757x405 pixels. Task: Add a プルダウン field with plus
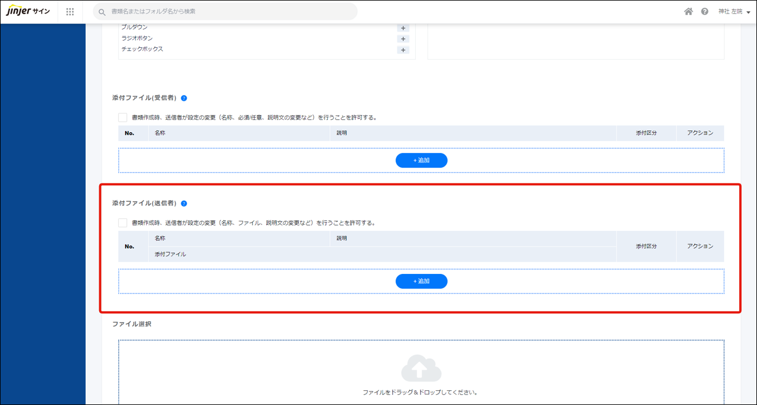point(403,28)
